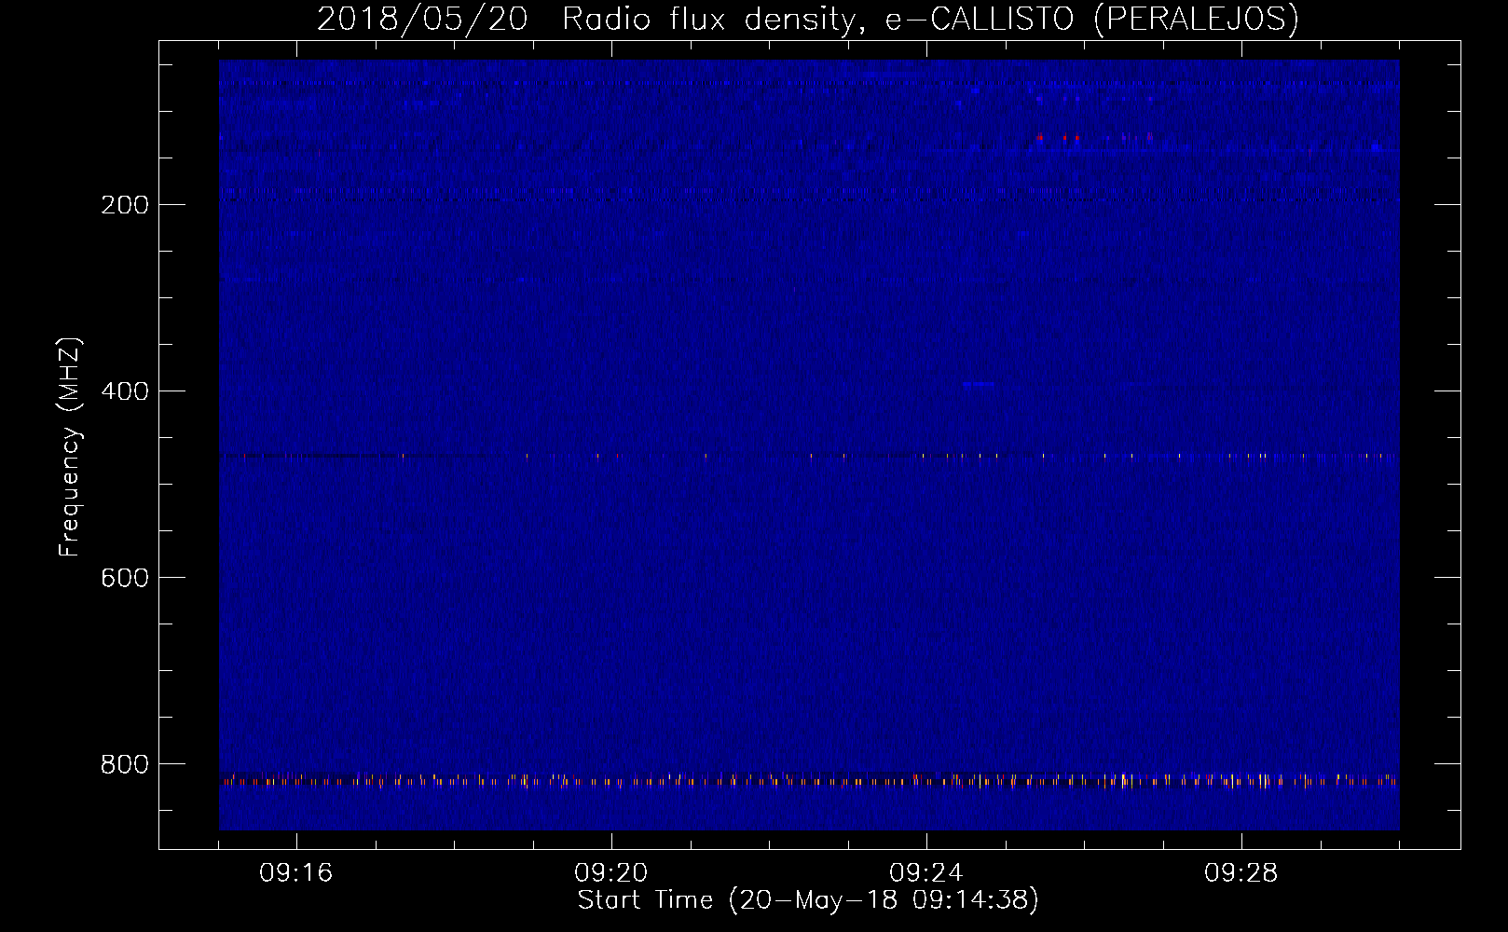Click the orange interference band near 820 MHz
The image size is (1508, 932).
[809, 781]
